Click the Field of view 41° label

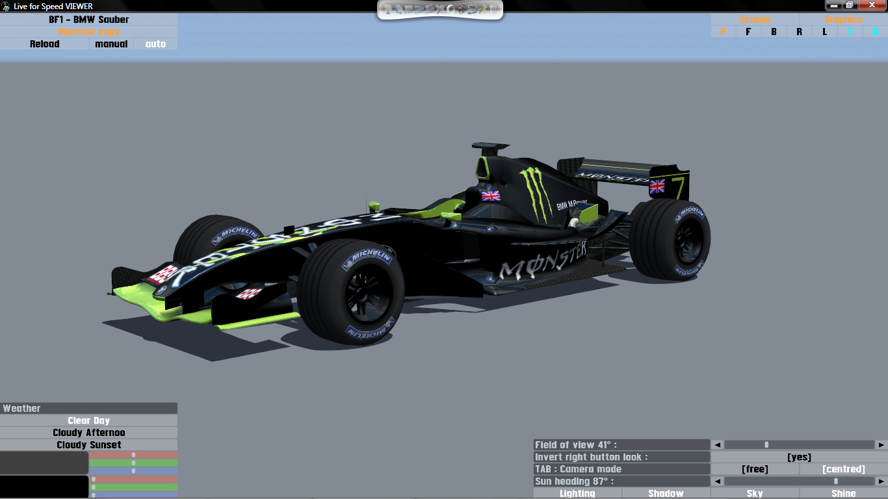pos(621,445)
